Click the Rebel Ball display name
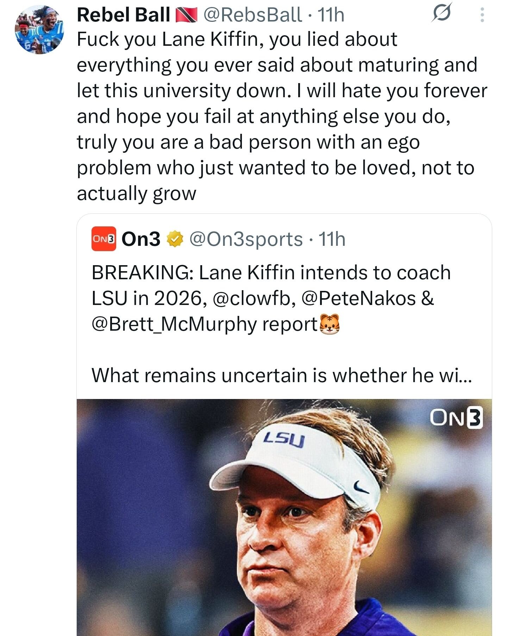The width and height of the screenshot is (507, 636). [x=123, y=15]
